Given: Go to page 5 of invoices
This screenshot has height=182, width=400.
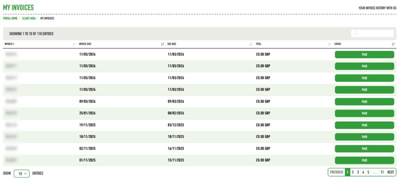Looking at the screenshot, I should tap(368, 172).
